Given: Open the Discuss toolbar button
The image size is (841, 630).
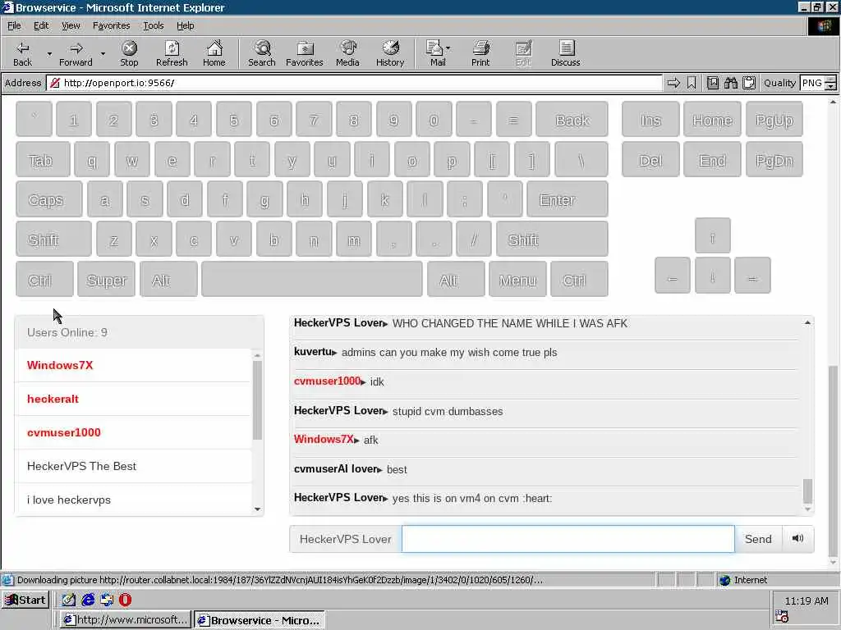Looking at the screenshot, I should pyautogui.click(x=565, y=53).
